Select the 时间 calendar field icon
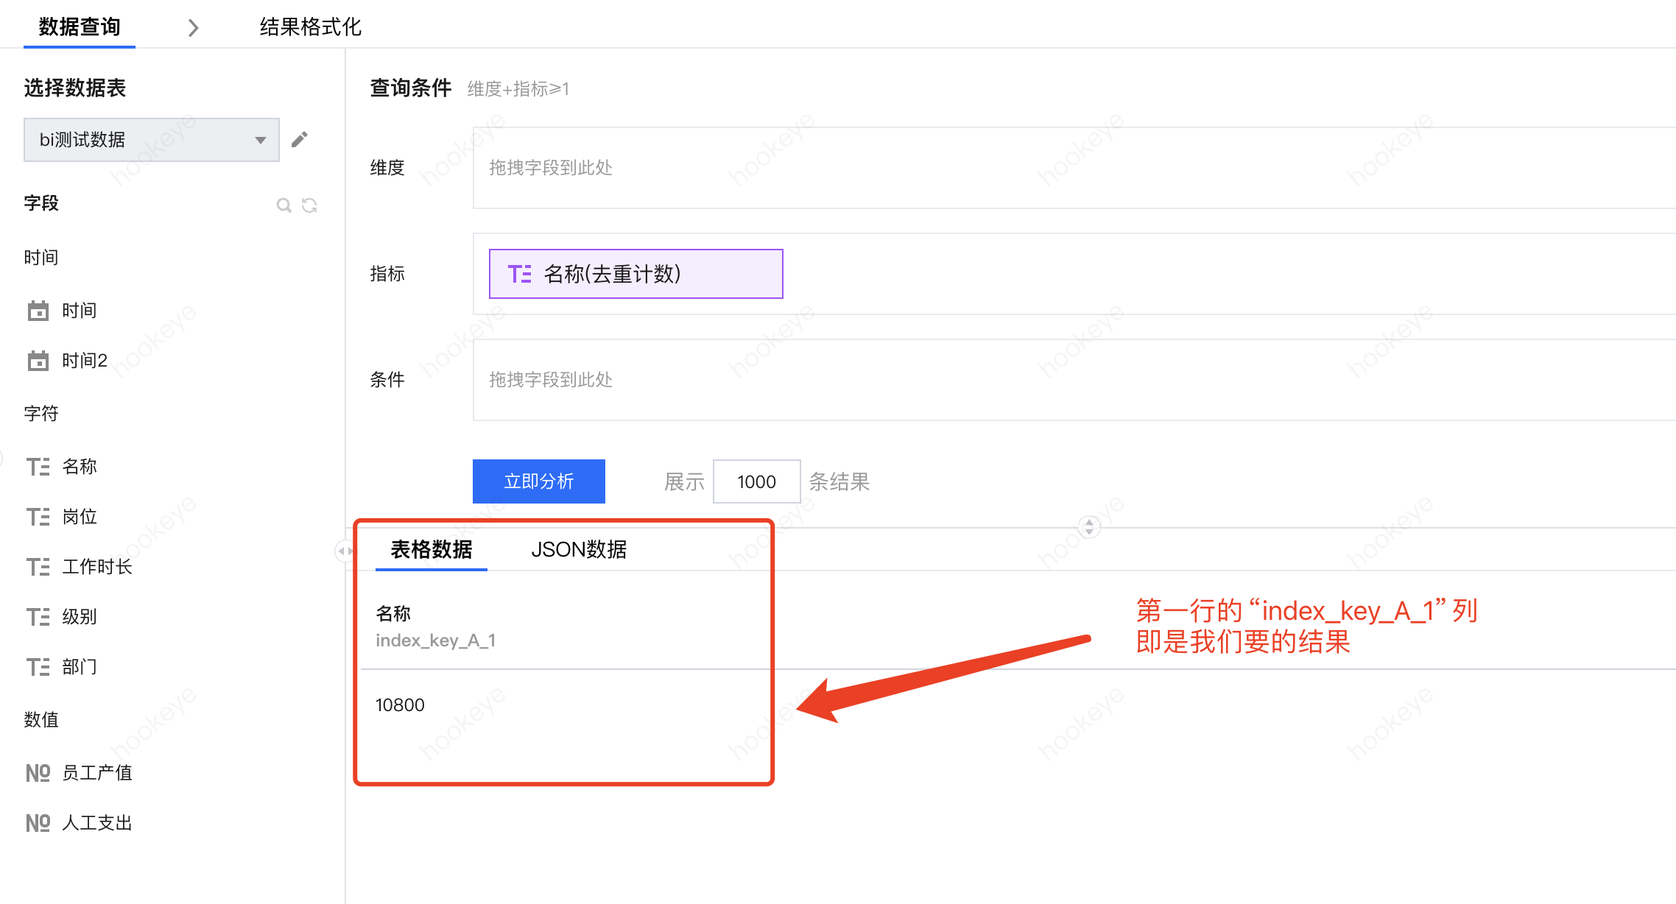Viewport: 1676px width, 904px height. coord(38,311)
